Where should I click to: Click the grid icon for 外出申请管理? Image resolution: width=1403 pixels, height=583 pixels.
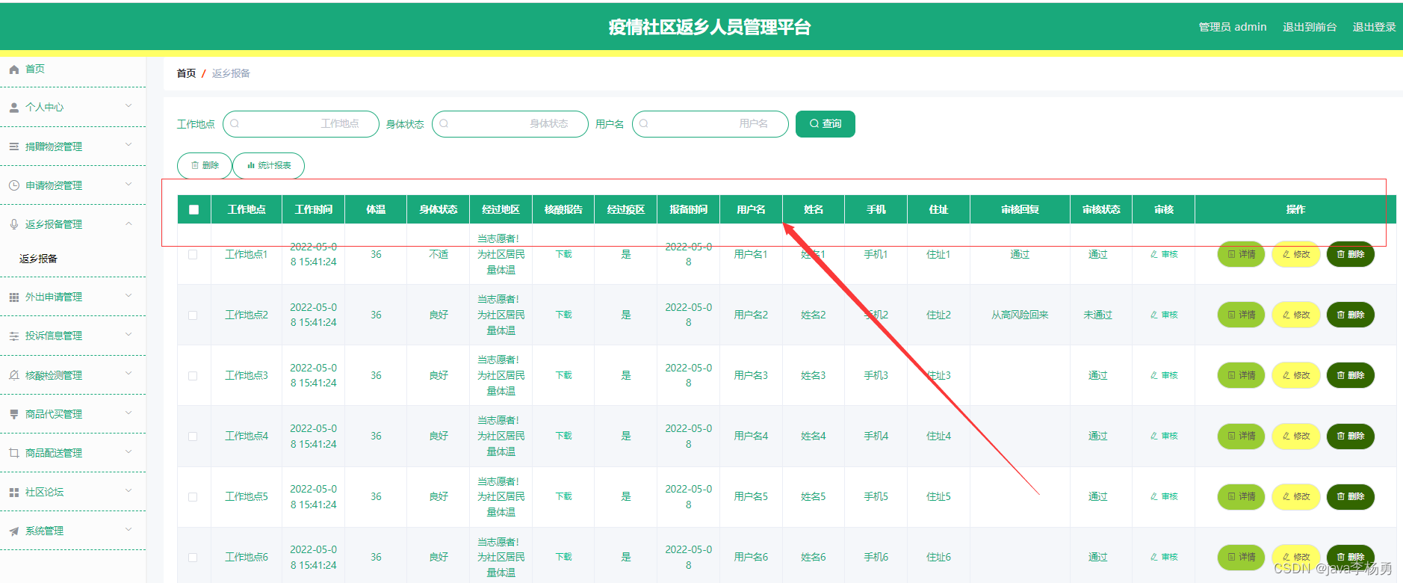pyautogui.click(x=14, y=297)
